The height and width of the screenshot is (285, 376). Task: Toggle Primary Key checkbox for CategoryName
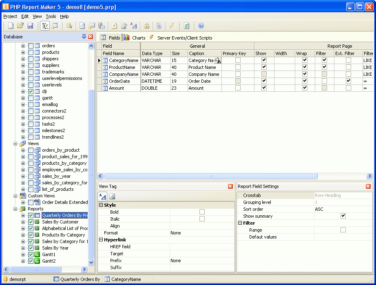pyautogui.click(x=238, y=60)
